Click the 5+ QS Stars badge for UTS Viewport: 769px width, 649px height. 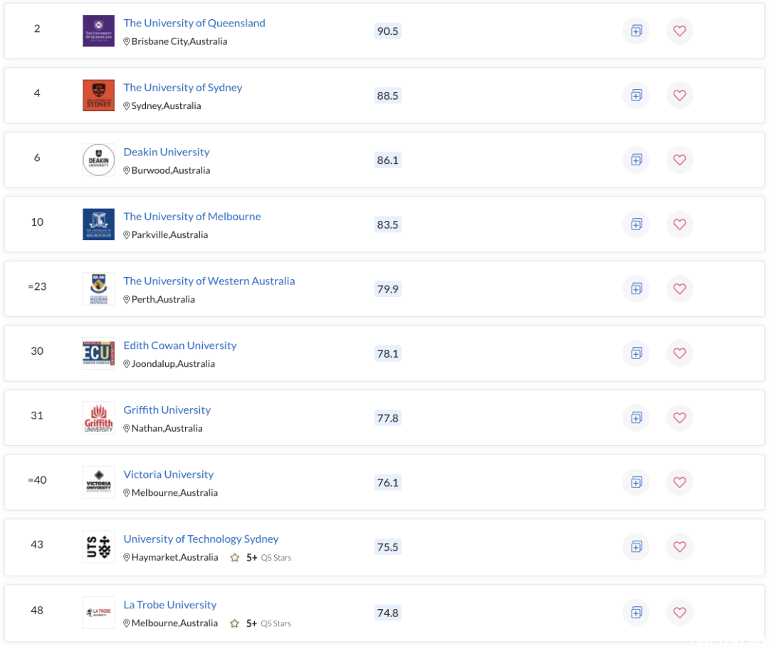coord(261,558)
